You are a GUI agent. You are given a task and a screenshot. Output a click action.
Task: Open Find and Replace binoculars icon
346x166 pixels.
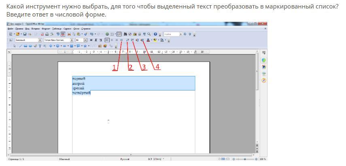coord(125,34)
